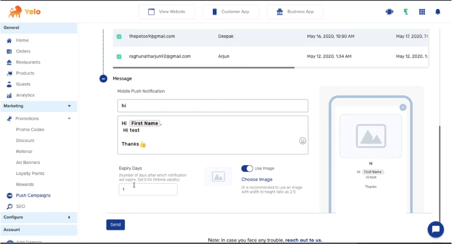Click the Choose Image link

point(257,179)
